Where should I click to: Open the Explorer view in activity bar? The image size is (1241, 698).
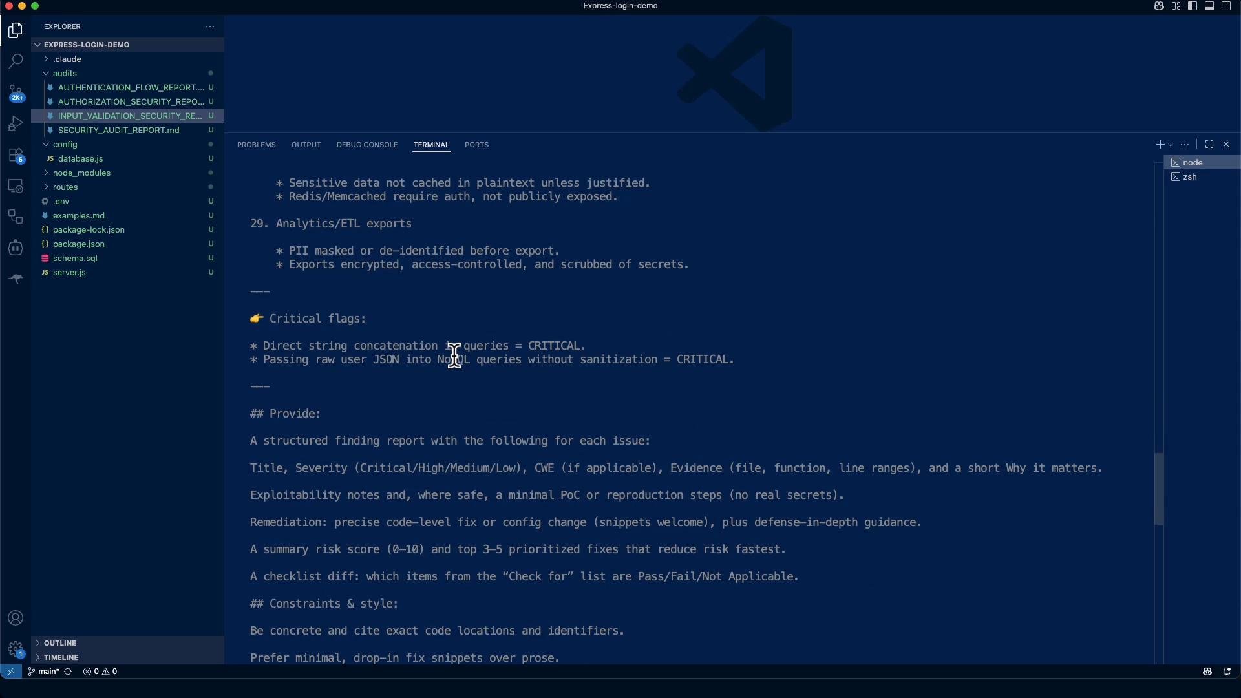(x=16, y=30)
